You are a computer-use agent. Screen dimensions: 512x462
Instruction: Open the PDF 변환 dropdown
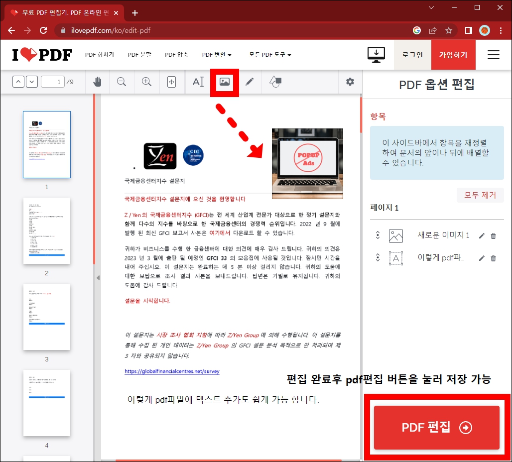pos(217,55)
